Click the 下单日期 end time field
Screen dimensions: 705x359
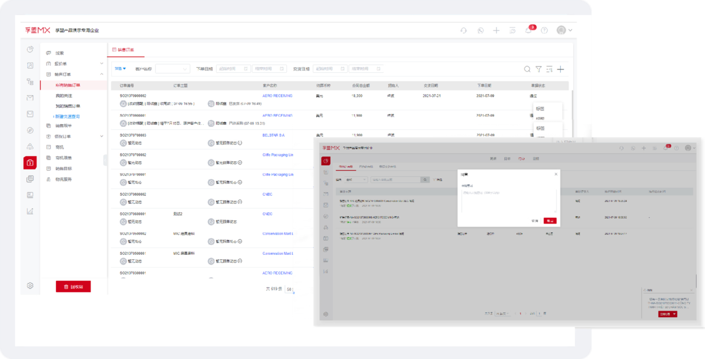pos(270,69)
